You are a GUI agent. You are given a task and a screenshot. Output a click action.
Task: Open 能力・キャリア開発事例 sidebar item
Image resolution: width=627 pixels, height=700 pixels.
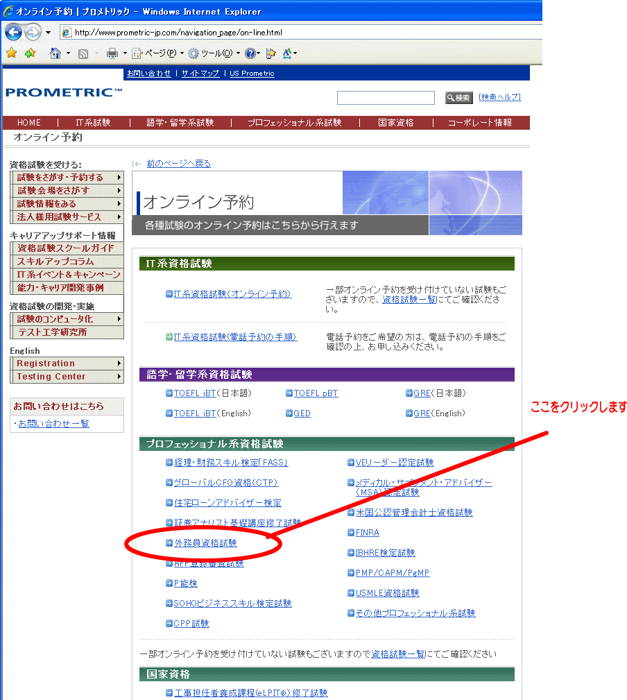[x=67, y=288]
